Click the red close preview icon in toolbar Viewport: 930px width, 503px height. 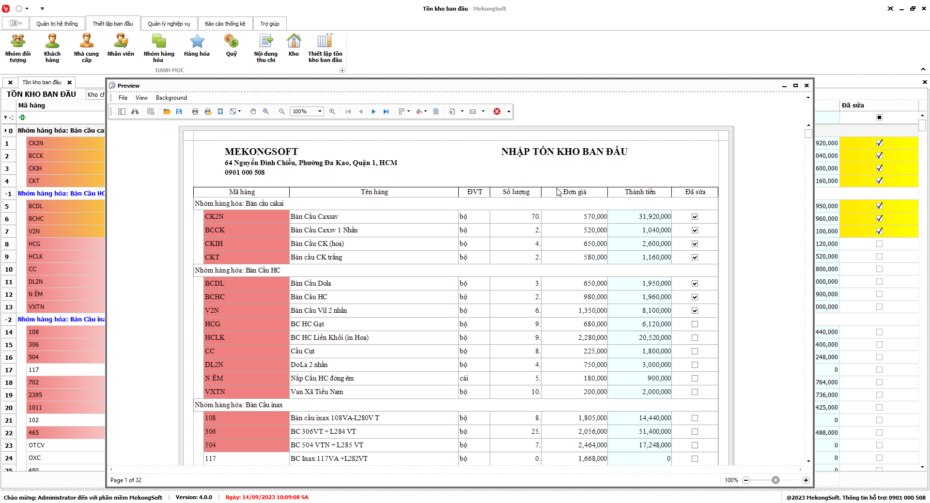497,111
